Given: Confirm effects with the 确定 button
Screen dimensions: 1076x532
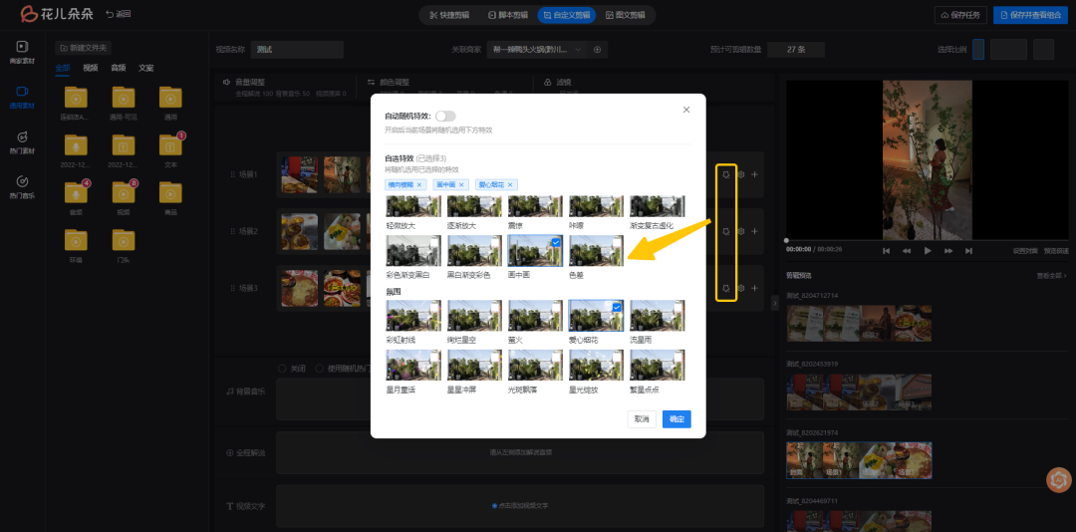Looking at the screenshot, I should pyautogui.click(x=676, y=419).
